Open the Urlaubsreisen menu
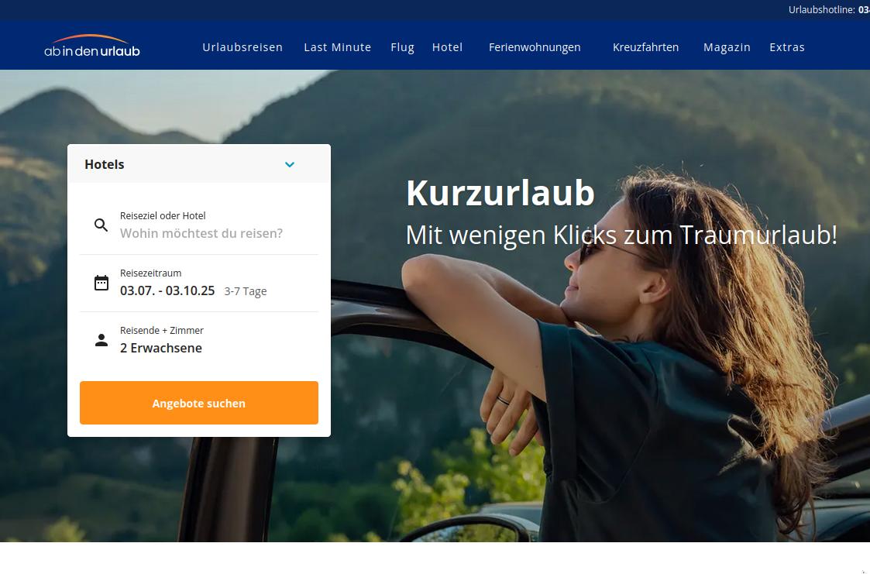 (x=242, y=47)
